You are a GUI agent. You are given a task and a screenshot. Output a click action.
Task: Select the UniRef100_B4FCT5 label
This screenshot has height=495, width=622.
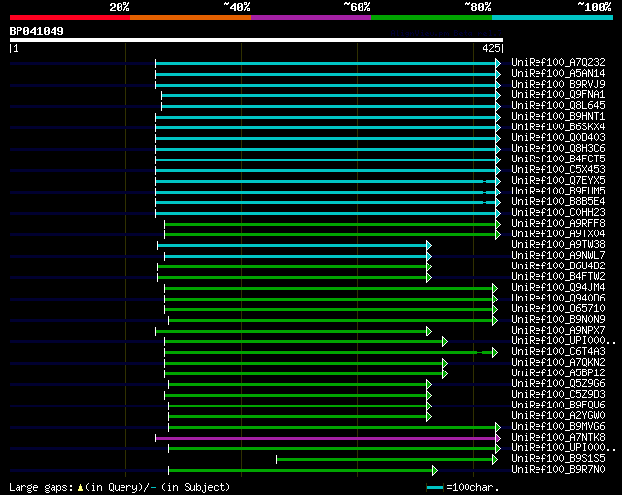coord(558,159)
